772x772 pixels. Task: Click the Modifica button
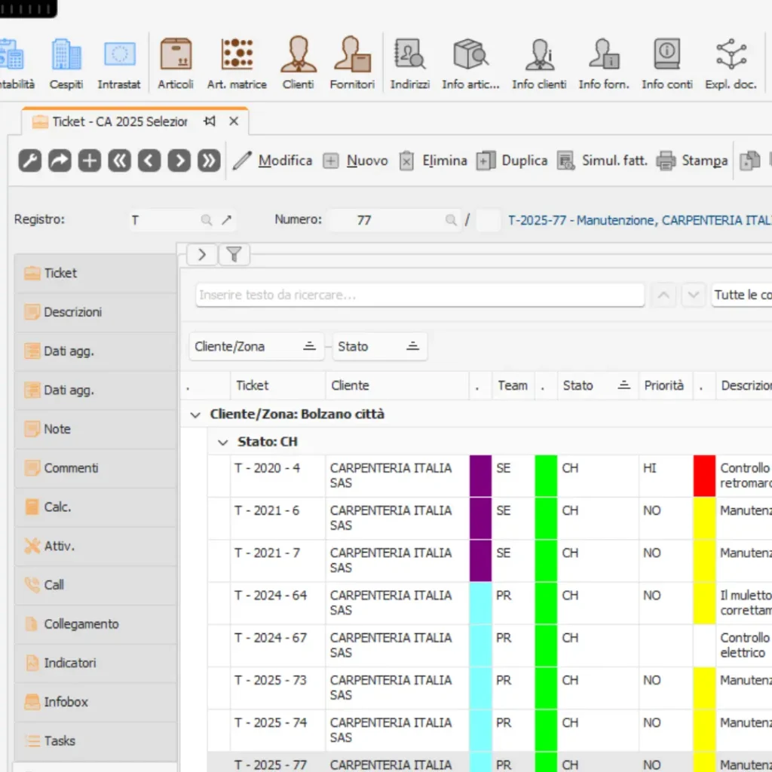272,161
